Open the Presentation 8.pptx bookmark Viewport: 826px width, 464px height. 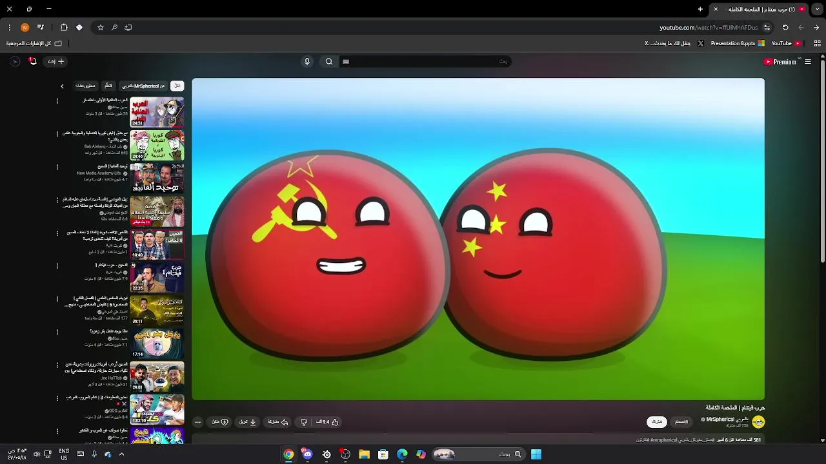tap(737, 43)
